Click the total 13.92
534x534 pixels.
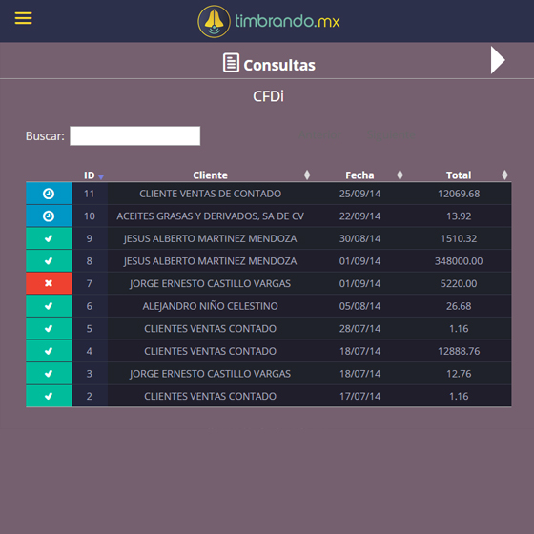[x=459, y=216]
